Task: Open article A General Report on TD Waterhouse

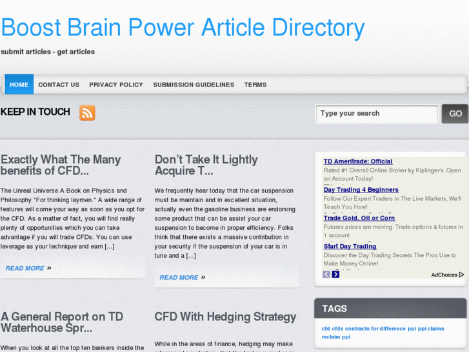Action: pos(62,322)
